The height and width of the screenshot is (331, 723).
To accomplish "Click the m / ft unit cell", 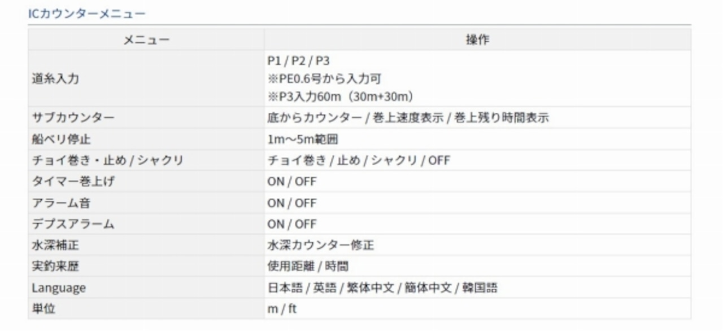I will (282, 309).
